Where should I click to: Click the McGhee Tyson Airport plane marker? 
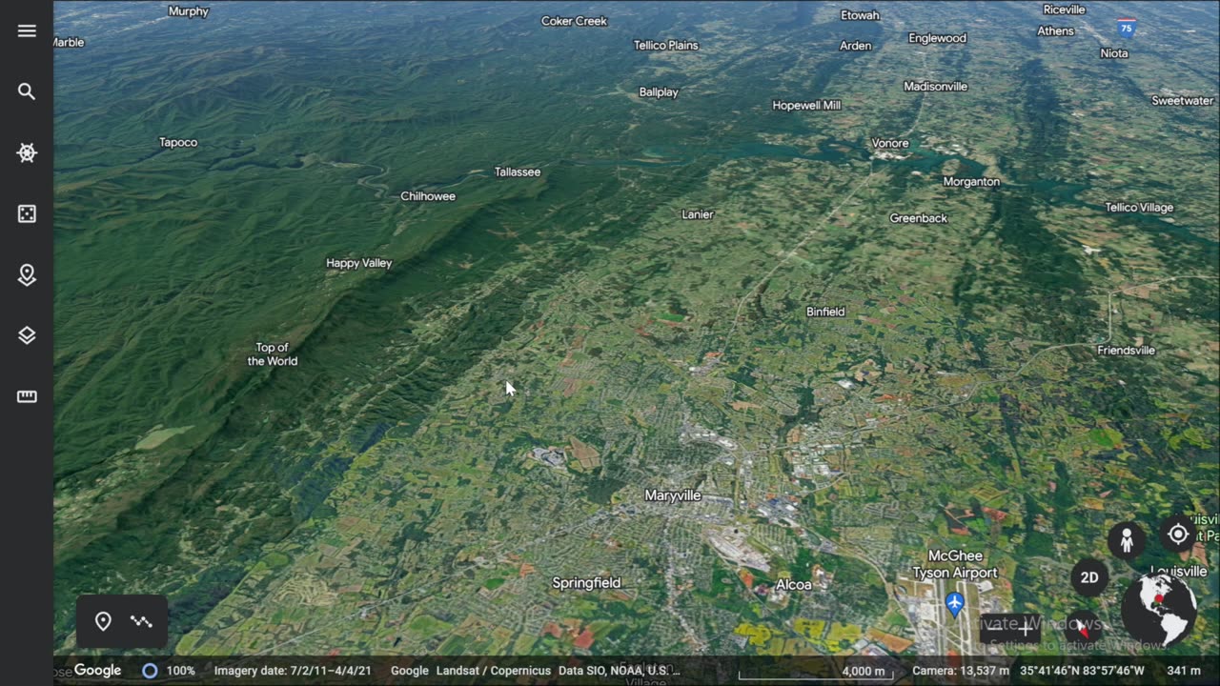pos(955,603)
